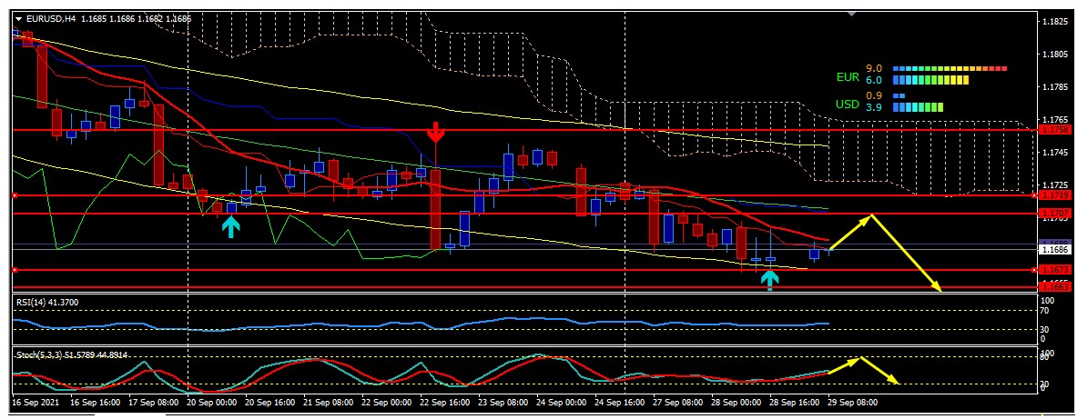Click left anchor point of 1.1719 line
This screenshot has height=419, width=1077.
[14, 195]
